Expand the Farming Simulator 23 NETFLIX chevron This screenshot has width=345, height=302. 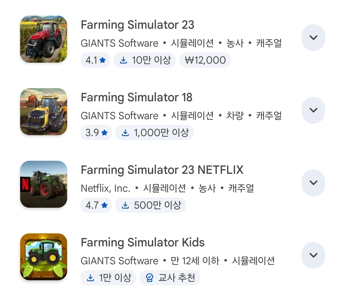coord(313,183)
